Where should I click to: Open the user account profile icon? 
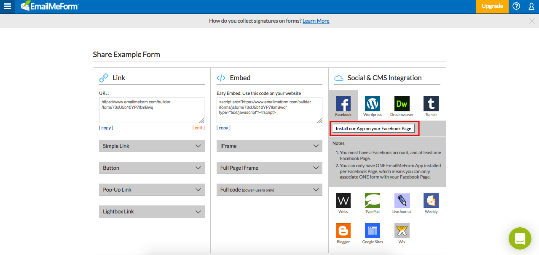coord(531,6)
